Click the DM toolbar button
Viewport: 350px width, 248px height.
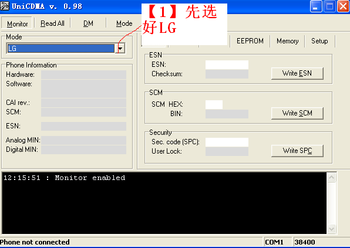(88, 23)
